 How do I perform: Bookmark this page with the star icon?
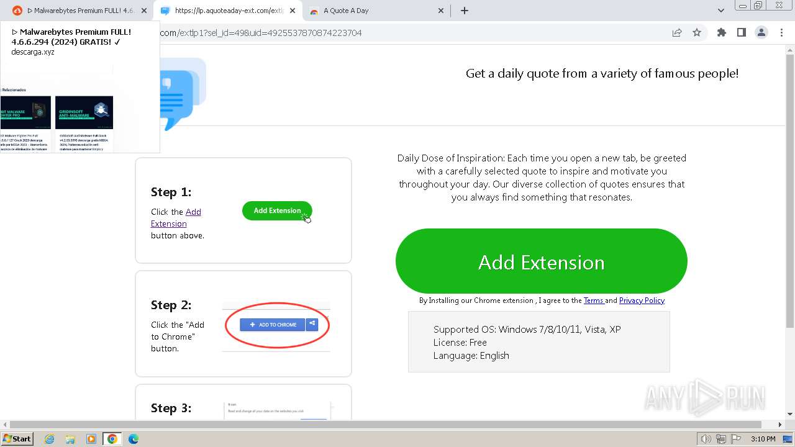click(697, 33)
